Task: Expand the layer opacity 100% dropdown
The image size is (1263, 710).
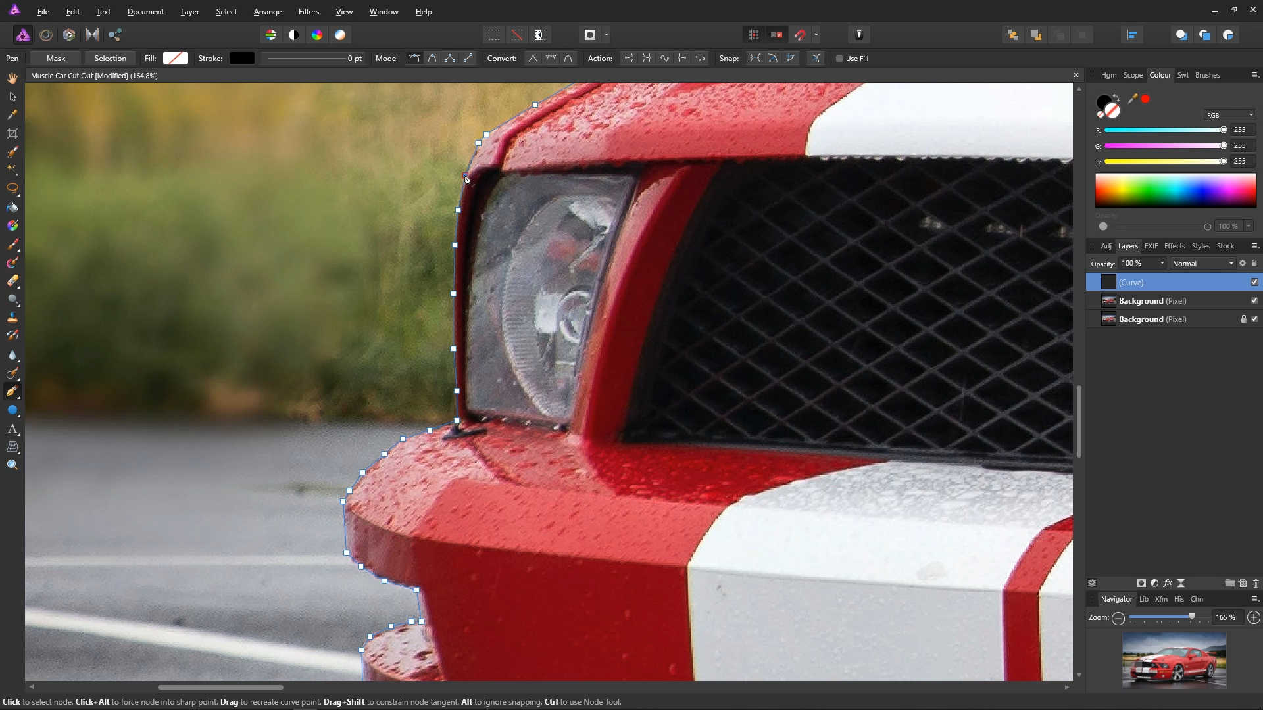Action: coord(1162,263)
